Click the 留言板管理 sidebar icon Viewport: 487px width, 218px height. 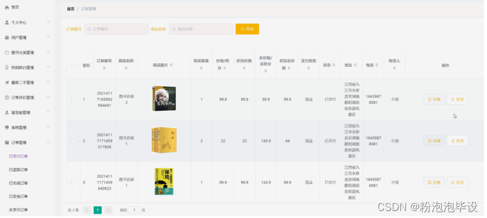[x=7, y=113]
